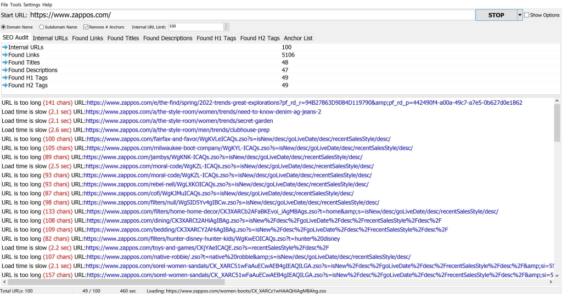Open the hunter-disney-hunter-kids URL link
Image resolution: width=562 pixels, height=294 pixels.
click(211, 239)
